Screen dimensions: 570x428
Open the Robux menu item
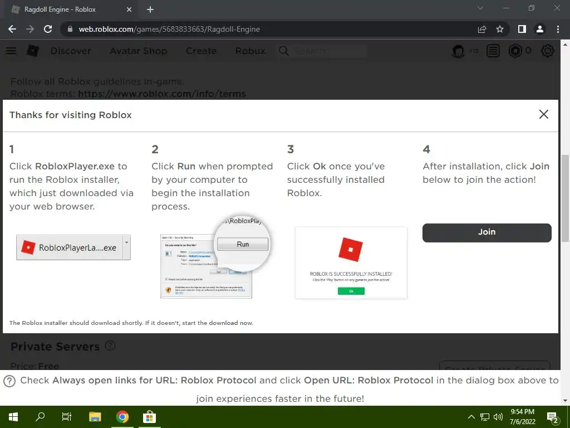[x=250, y=51]
